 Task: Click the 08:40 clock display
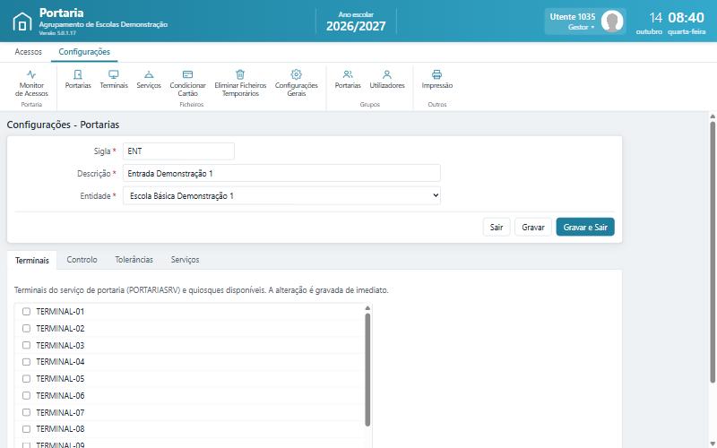click(x=686, y=17)
